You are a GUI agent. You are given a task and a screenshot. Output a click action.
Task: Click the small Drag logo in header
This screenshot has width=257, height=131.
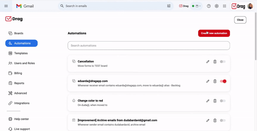pos(184,6)
